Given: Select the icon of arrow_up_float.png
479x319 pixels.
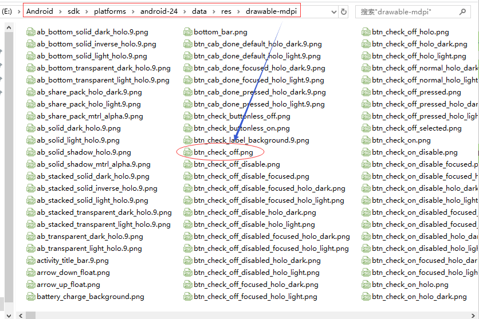Looking at the screenshot, I should (x=31, y=285).
